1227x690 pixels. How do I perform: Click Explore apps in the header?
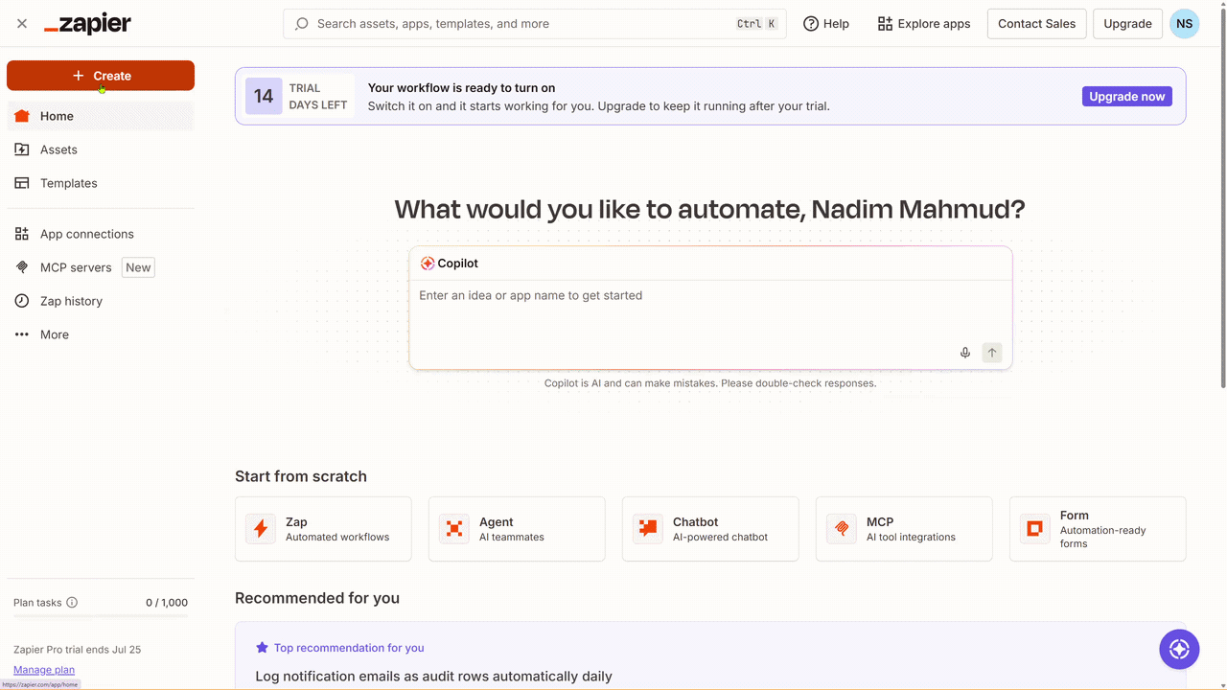(924, 24)
